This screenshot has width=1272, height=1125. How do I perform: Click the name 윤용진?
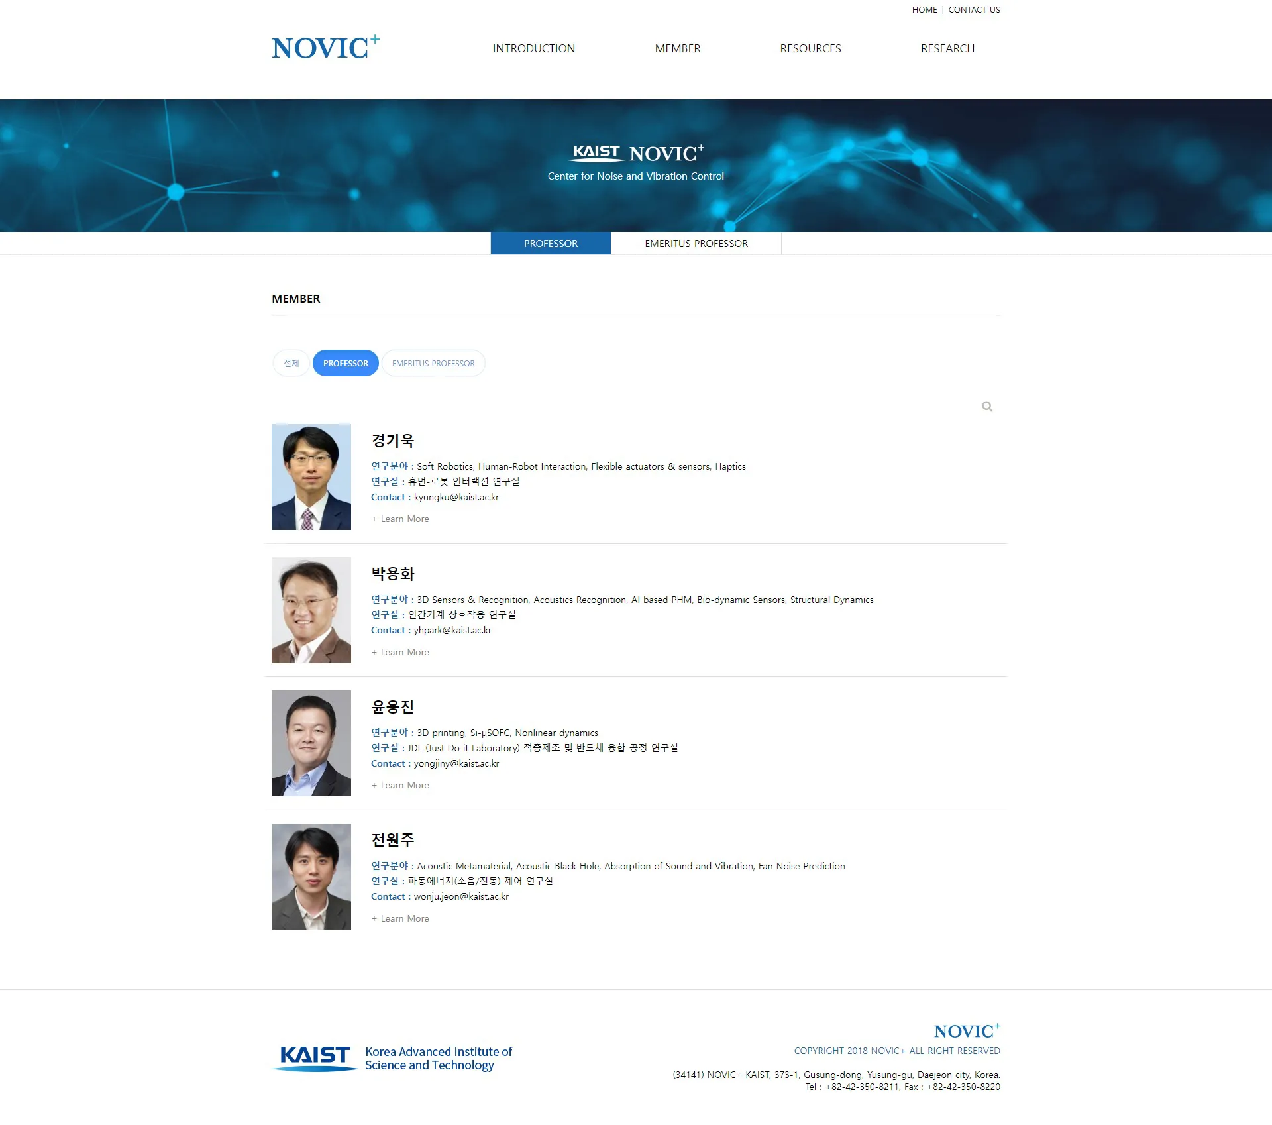(x=393, y=707)
